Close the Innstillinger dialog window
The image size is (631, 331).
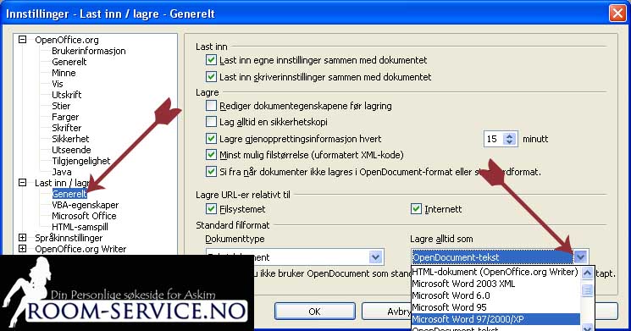click(x=617, y=14)
